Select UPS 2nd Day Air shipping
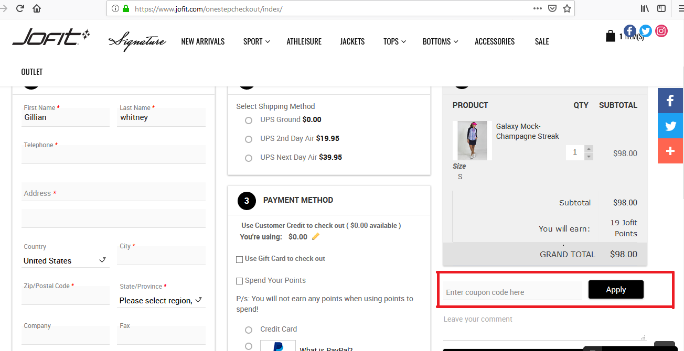The width and height of the screenshot is (684, 351). coord(249,139)
